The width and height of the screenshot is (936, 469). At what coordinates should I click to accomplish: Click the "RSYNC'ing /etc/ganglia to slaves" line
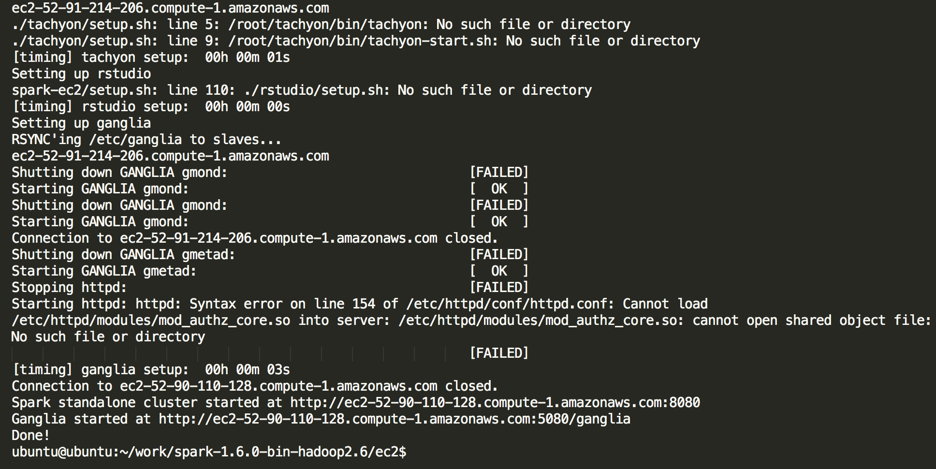coord(146,140)
